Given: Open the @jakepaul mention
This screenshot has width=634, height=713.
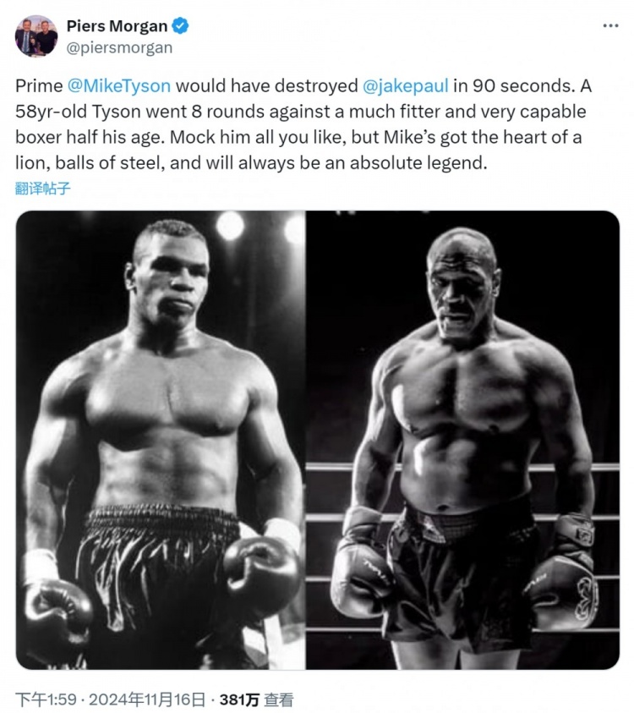Looking at the screenshot, I should tap(406, 86).
